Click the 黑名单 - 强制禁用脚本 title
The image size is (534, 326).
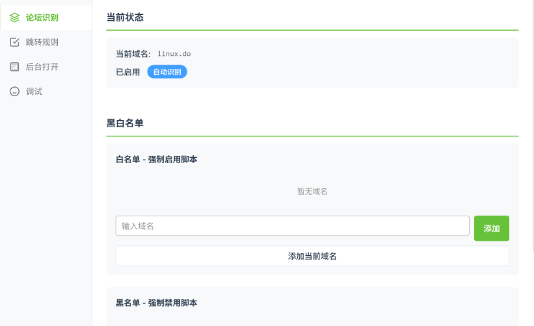[x=156, y=303]
